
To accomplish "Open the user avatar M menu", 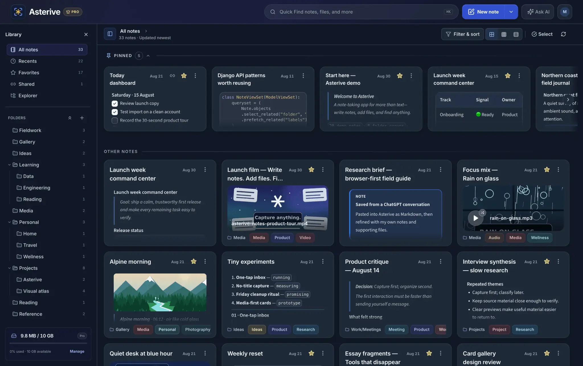I will click(565, 12).
